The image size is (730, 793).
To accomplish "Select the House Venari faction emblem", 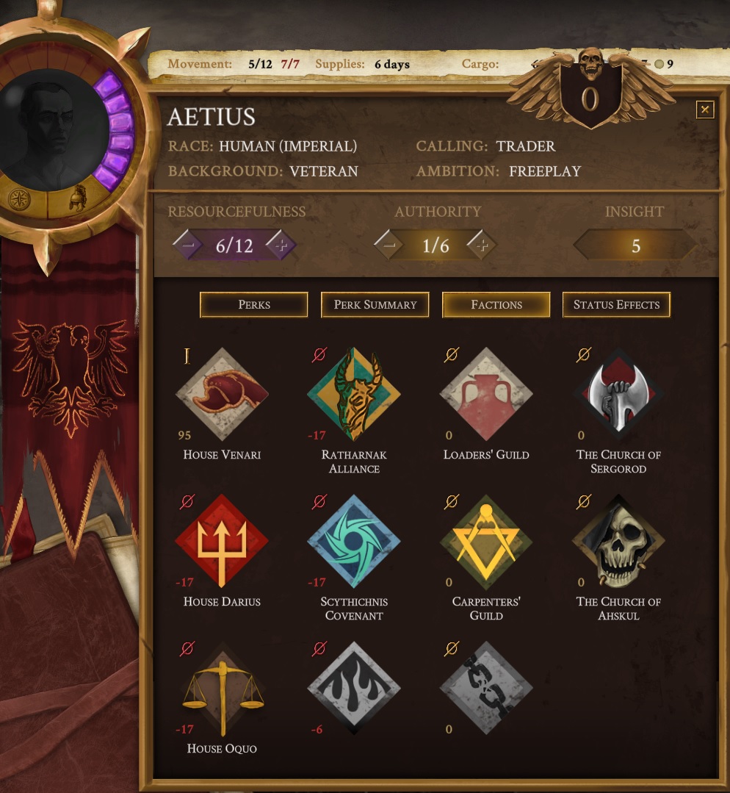I will [x=222, y=393].
